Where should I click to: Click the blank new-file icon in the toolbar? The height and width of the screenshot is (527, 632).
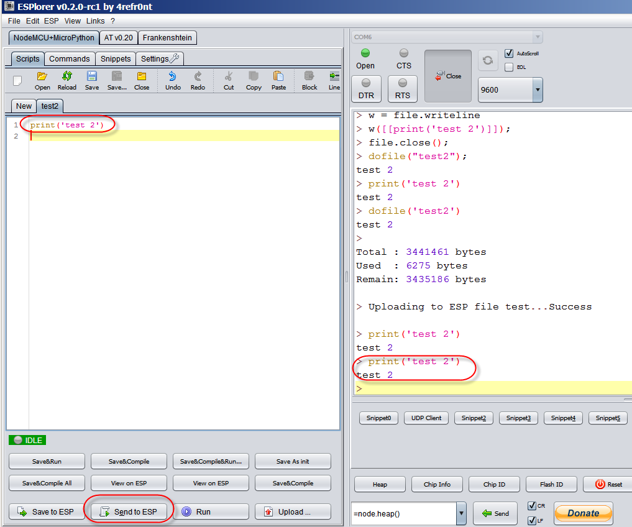point(17,81)
